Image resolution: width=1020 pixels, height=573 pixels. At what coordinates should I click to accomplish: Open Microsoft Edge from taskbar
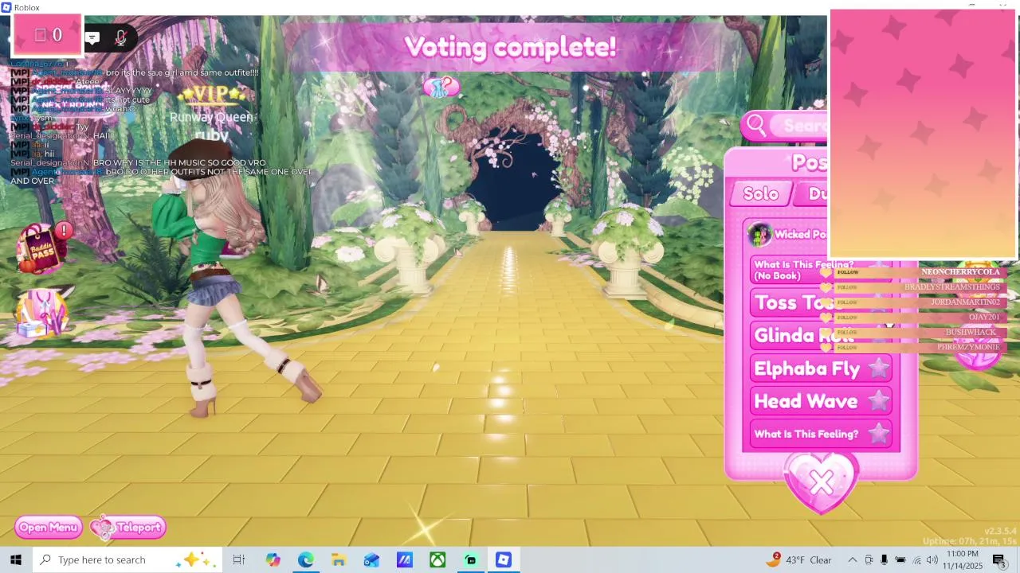pyautogui.click(x=306, y=559)
